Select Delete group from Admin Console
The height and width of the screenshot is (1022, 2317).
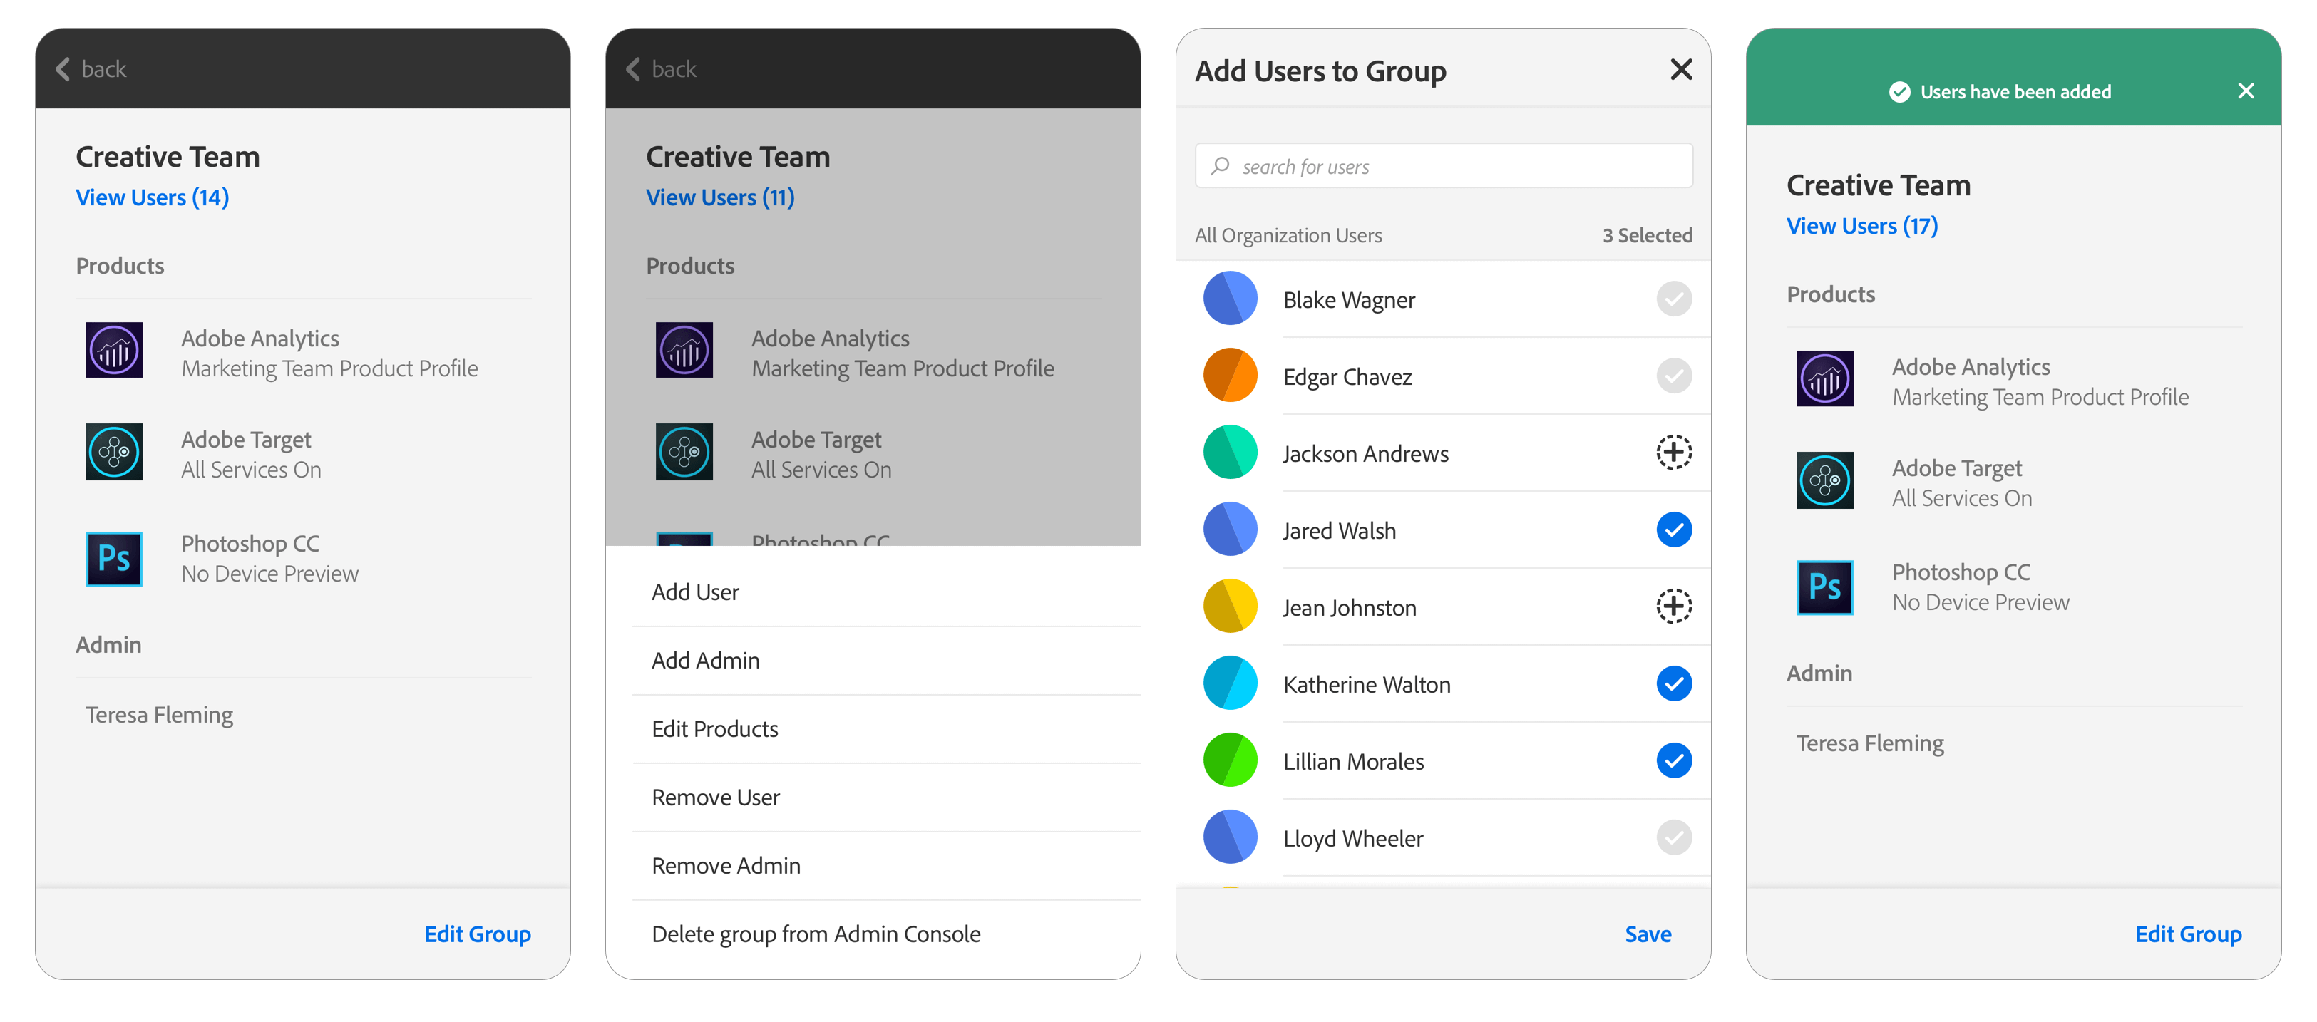coord(815,934)
